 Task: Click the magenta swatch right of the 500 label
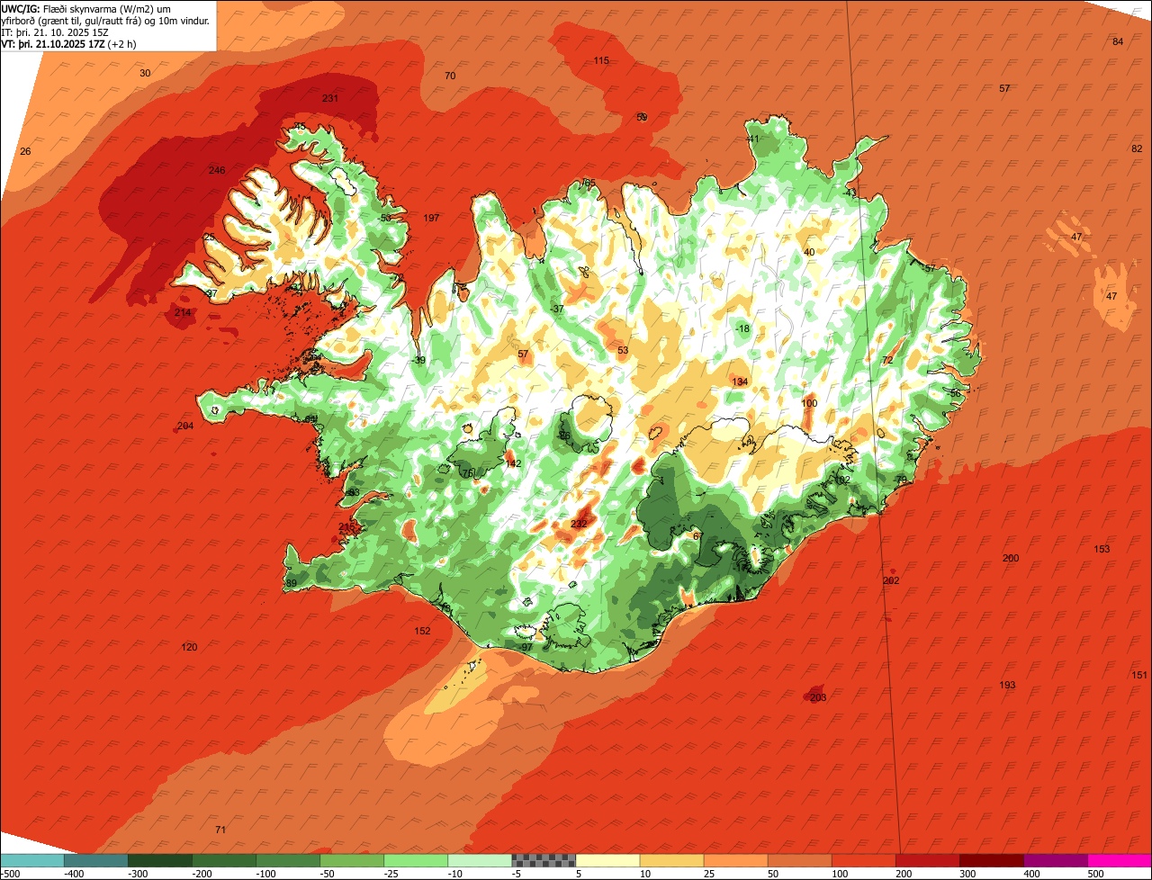(1120, 860)
